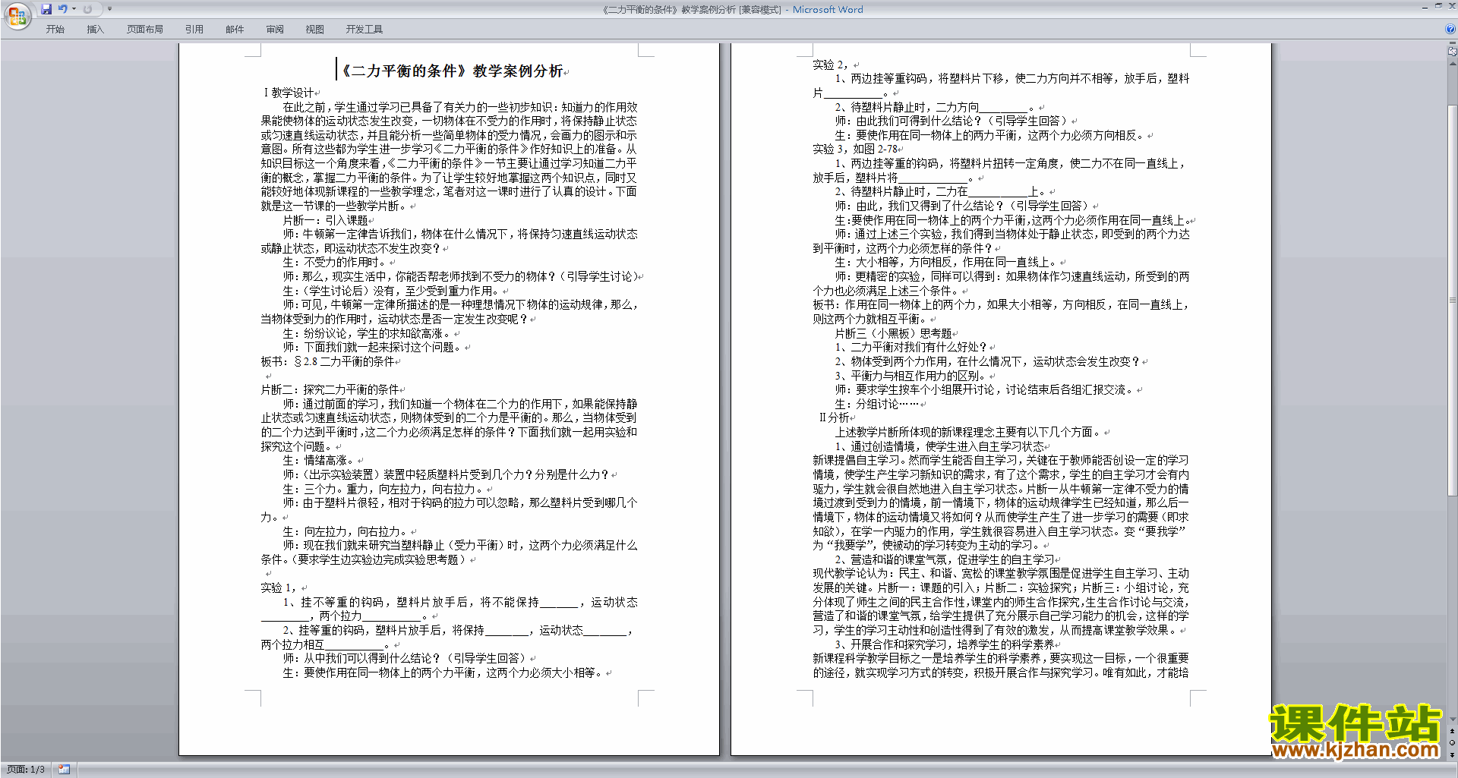Screen dimensions: 1458x778
Task: Click the Redo icon in quick access toolbar
Action: click(87, 9)
